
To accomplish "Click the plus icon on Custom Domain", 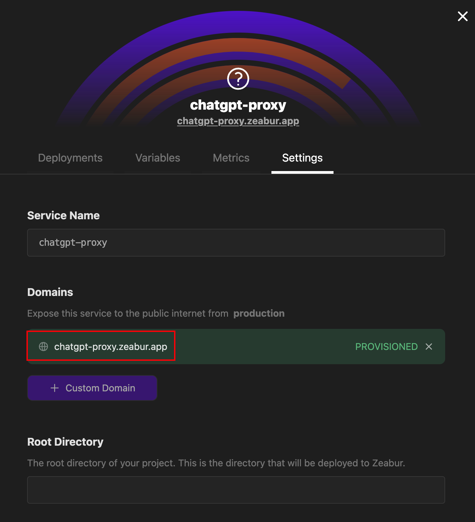I will [x=55, y=388].
